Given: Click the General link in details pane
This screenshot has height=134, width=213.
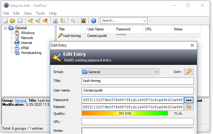Looking at the screenshot, I should click(x=20, y=100).
